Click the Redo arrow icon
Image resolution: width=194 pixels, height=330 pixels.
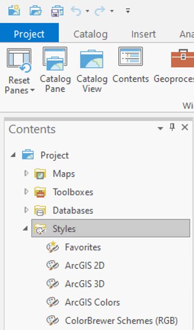100,11
